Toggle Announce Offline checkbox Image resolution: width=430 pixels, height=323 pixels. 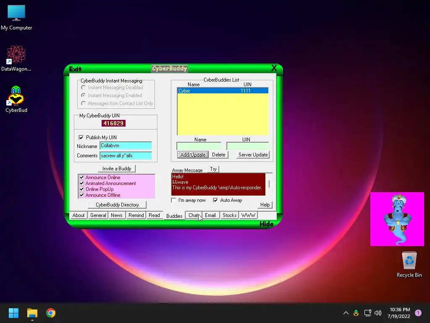click(x=81, y=195)
